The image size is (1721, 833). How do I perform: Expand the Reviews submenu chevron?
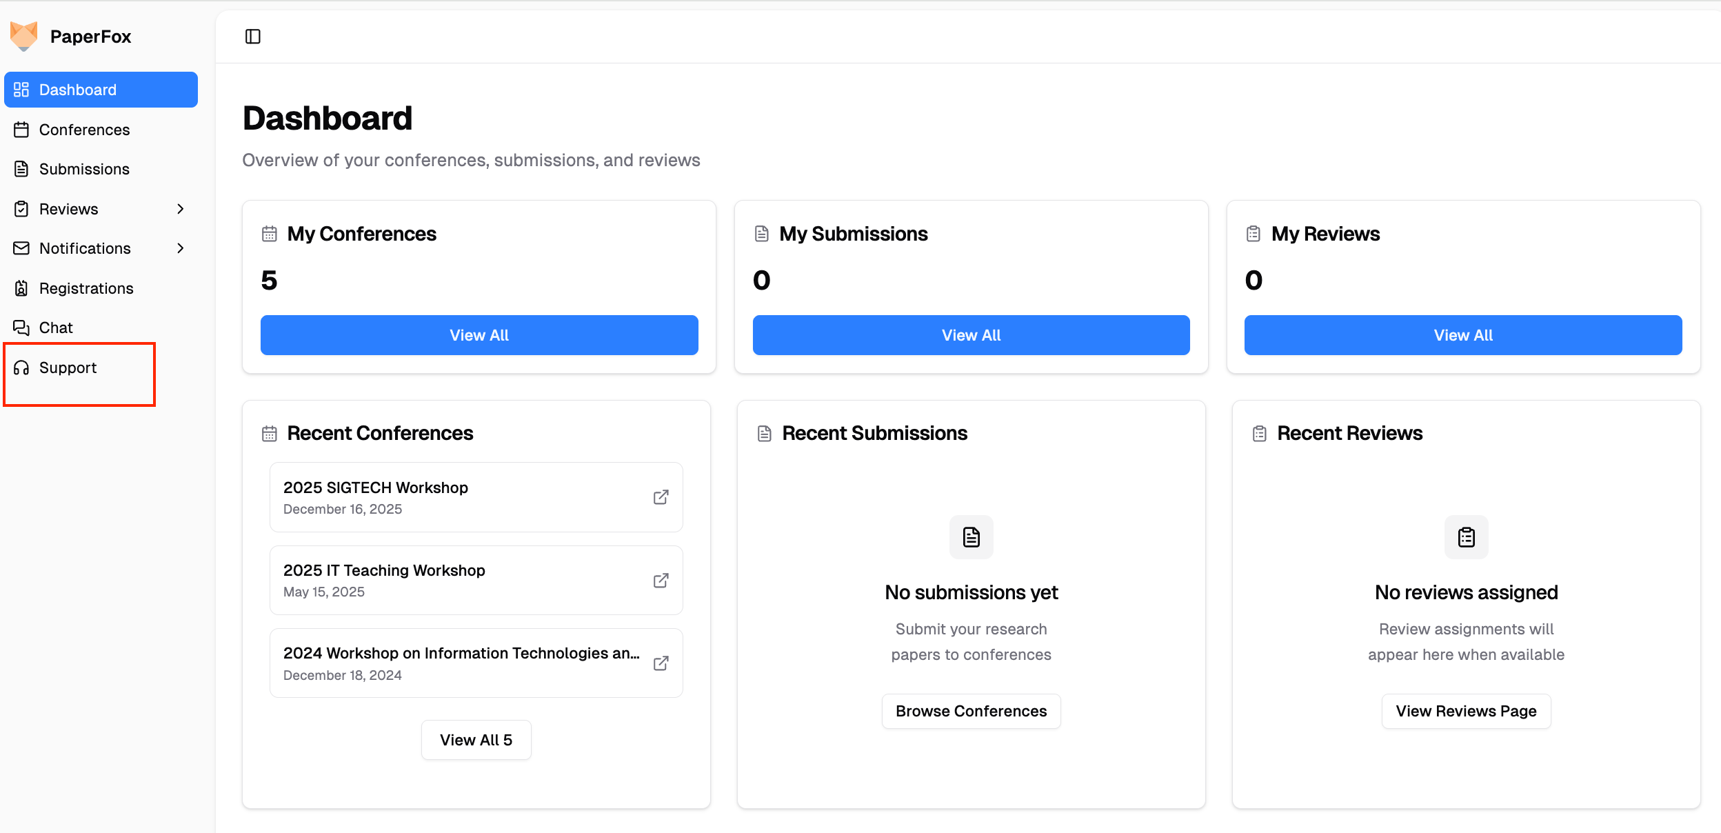coord(181,209)
